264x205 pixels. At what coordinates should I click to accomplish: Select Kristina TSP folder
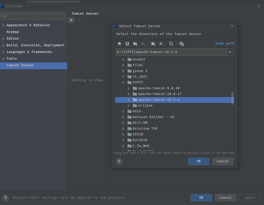145,128
